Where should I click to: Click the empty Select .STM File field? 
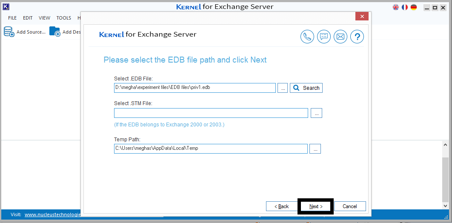pos(211,113)
